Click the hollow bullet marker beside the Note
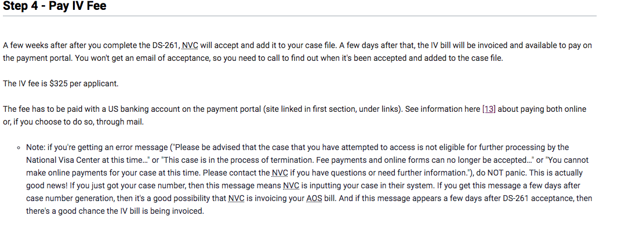Viewport: 621px width, 237px height. 18,148
